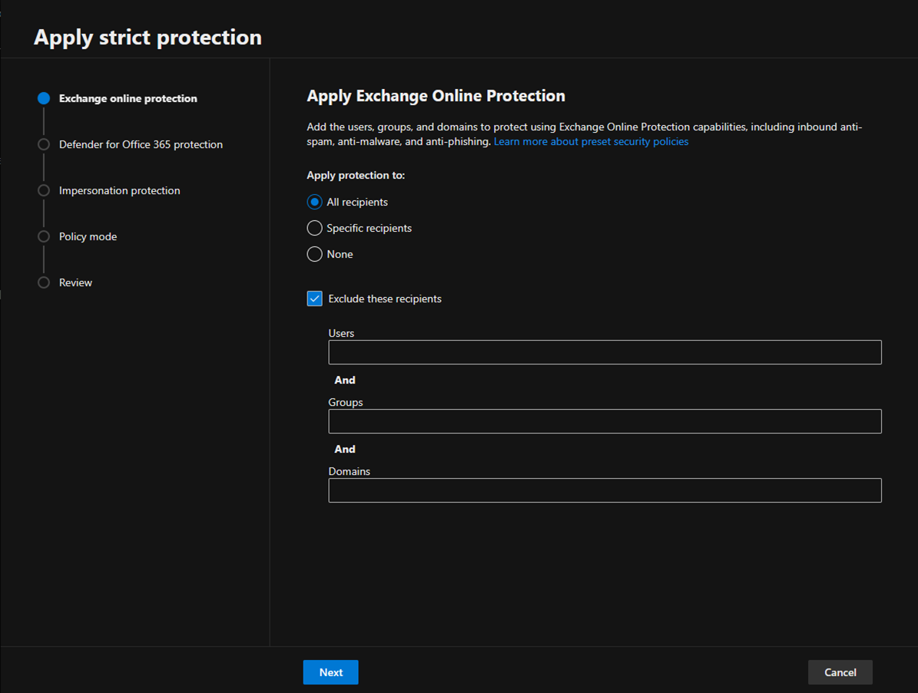Click the Apply protection to: label
Screen dimensions: 918x693
[356, 176]
